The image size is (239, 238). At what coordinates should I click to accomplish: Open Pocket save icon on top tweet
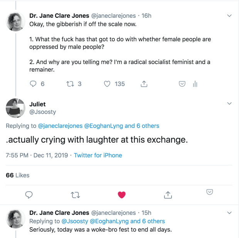(183, 84)
